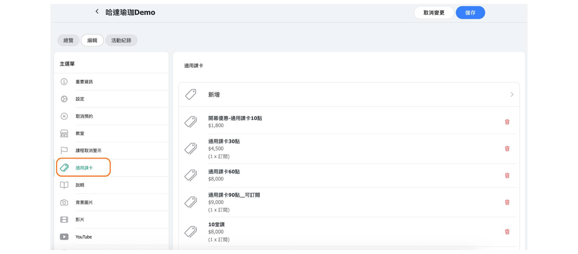This screenshot has height=254, width=578.
Task: Click the back arrow beside 哈達瑜珈Demo
Action: 97,12
